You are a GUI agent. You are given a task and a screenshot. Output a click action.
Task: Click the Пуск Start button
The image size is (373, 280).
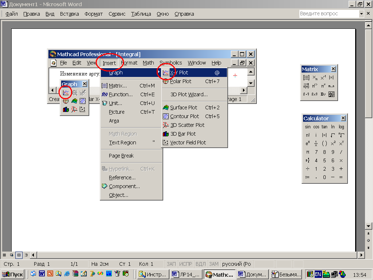point(13,274)
